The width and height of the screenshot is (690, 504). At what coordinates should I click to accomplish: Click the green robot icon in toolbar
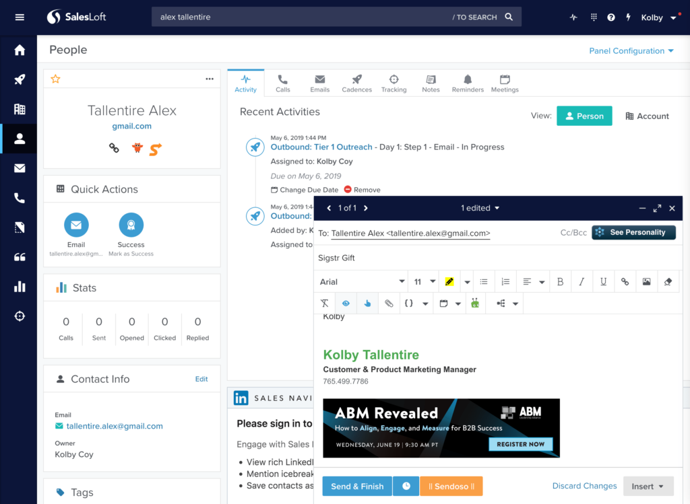pyautogui.click(x=475, y=303)
